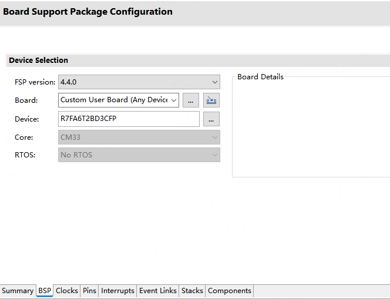The image size is (390, 299).
Task: Switch to the Summary tab
Action: 18,291
